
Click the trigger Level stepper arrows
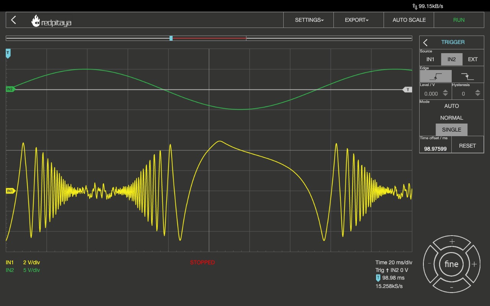(x=445, y=93)
